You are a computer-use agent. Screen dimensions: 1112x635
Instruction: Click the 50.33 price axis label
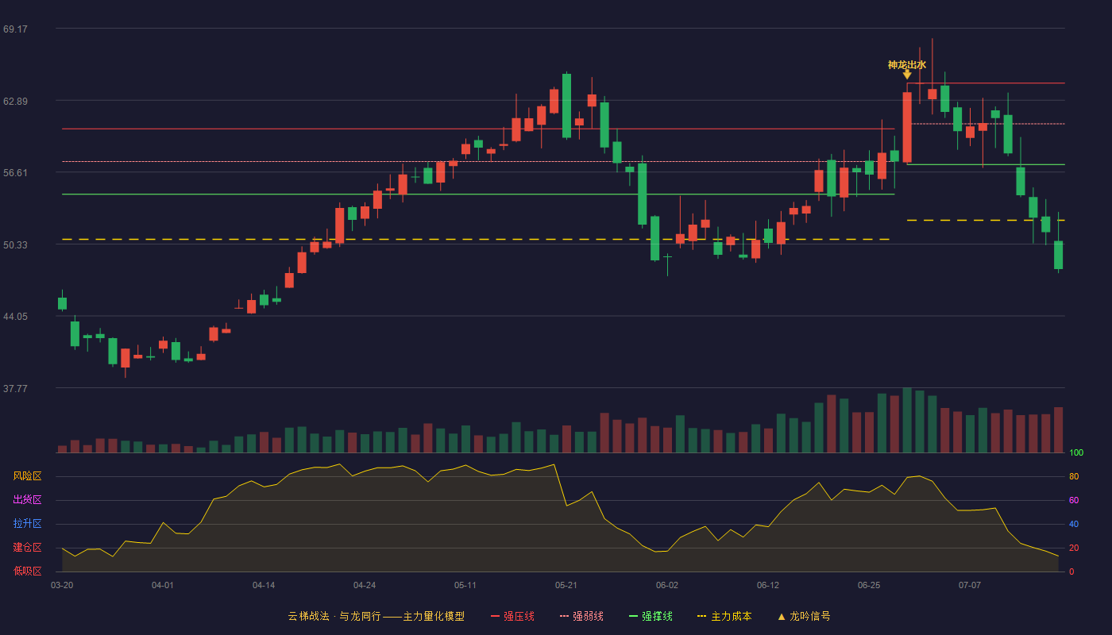[x=15, y=245]
